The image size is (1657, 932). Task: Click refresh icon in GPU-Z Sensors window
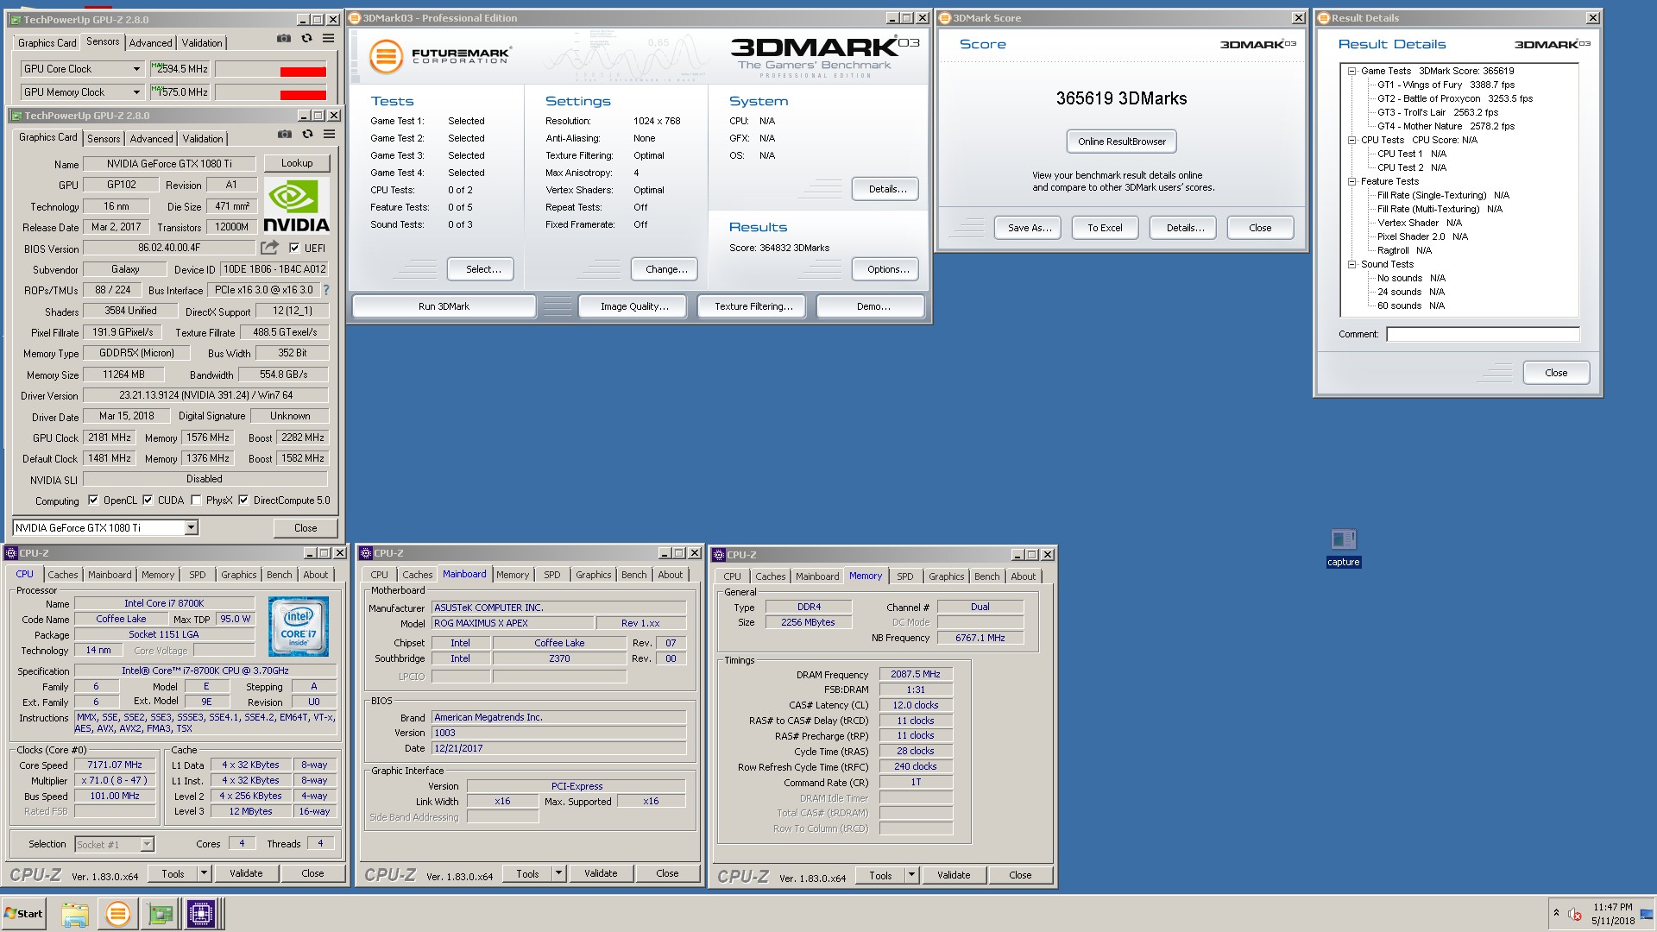tap(306, 39)
